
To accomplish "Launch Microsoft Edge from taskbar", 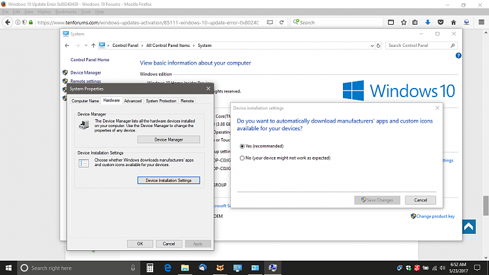I will click(x=168, y=268).
